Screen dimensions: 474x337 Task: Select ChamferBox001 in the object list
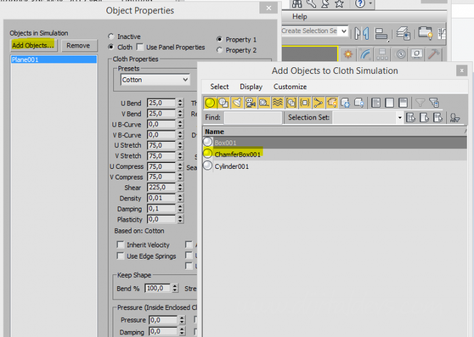click(x=238, y=154)
